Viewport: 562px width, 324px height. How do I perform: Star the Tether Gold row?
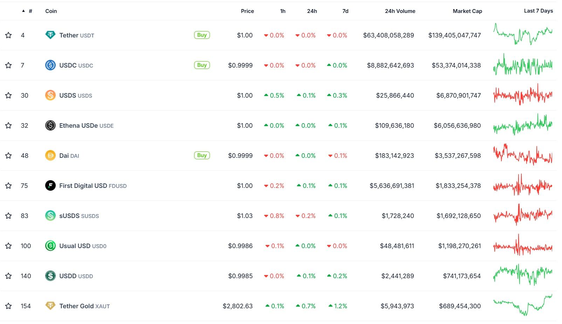point(8,306)
